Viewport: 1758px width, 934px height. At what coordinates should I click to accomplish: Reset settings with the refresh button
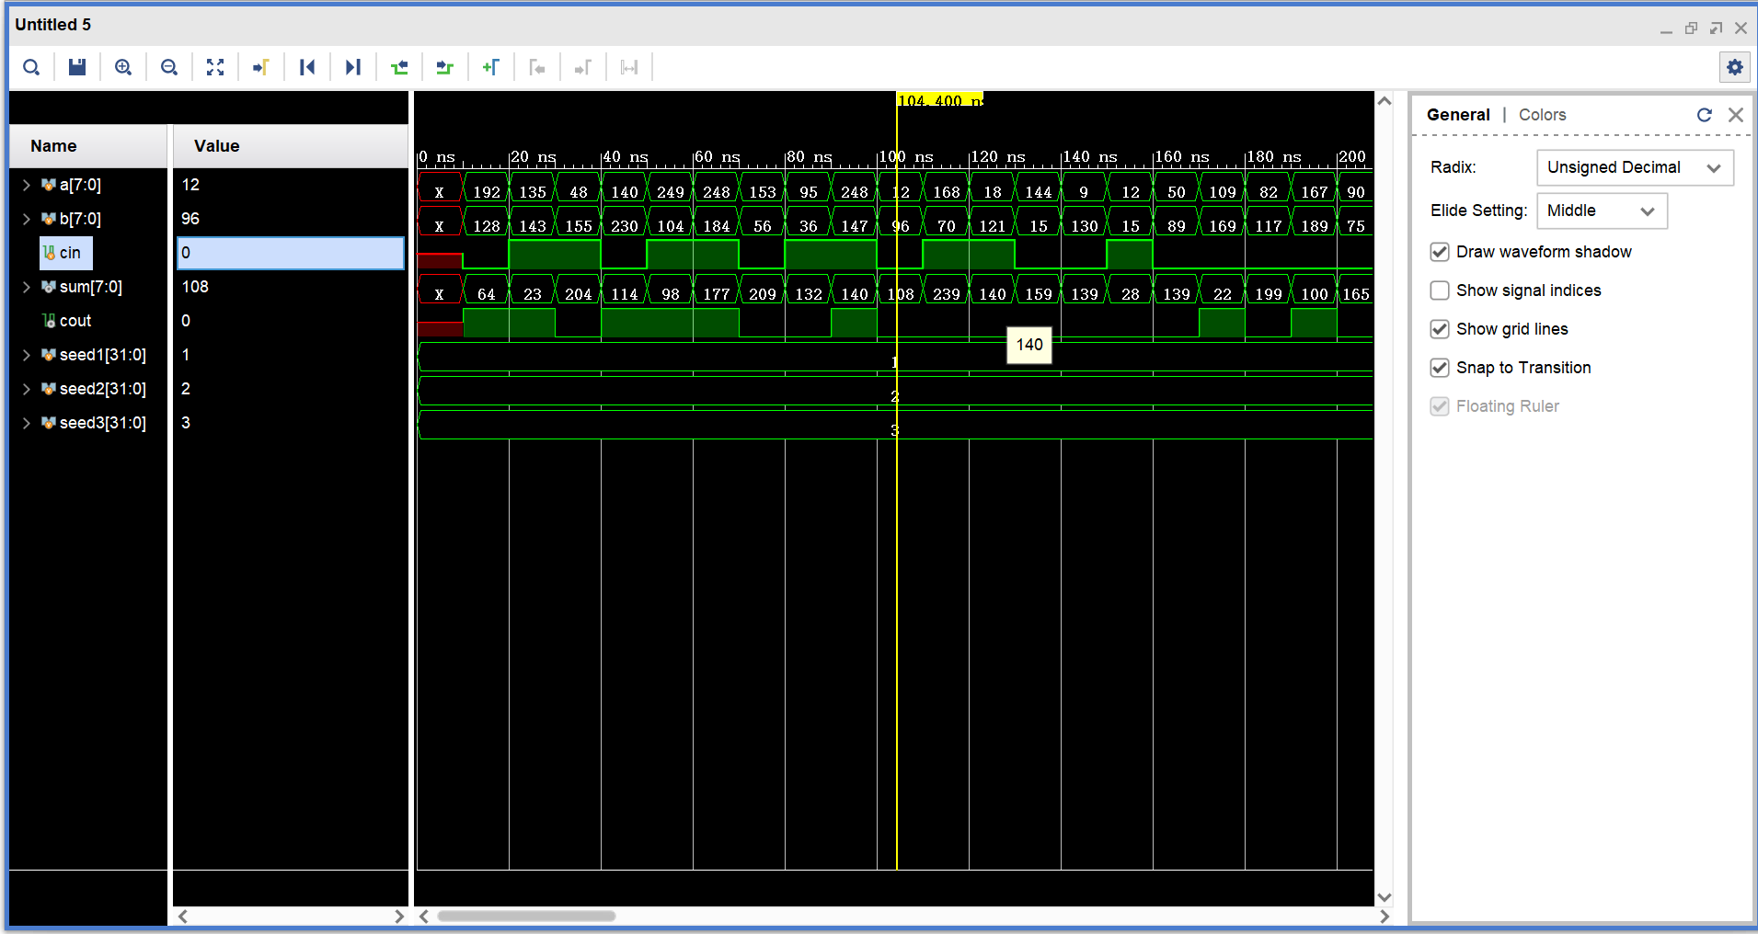pos(1705,114)
